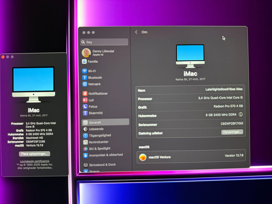Open Siri & Spotlight icon
The width and height of the screenshot is (272, 204).
click(86, 149)
